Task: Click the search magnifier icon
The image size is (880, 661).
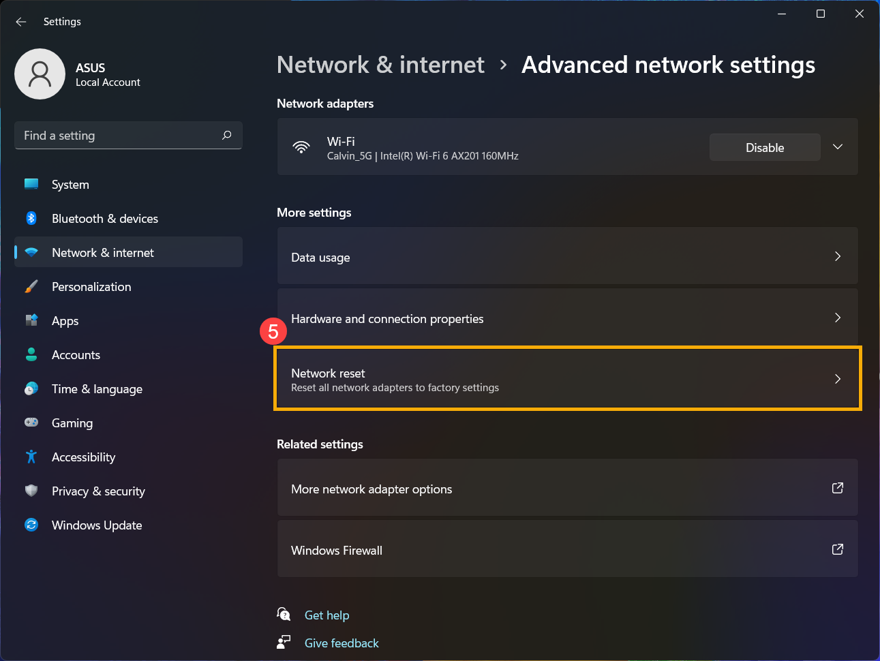Action: pyautogui.click(x=226, y=136)
